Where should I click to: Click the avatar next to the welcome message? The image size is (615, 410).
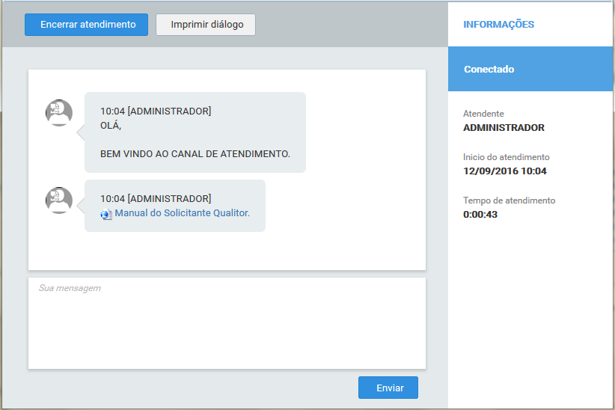(59, 113)
